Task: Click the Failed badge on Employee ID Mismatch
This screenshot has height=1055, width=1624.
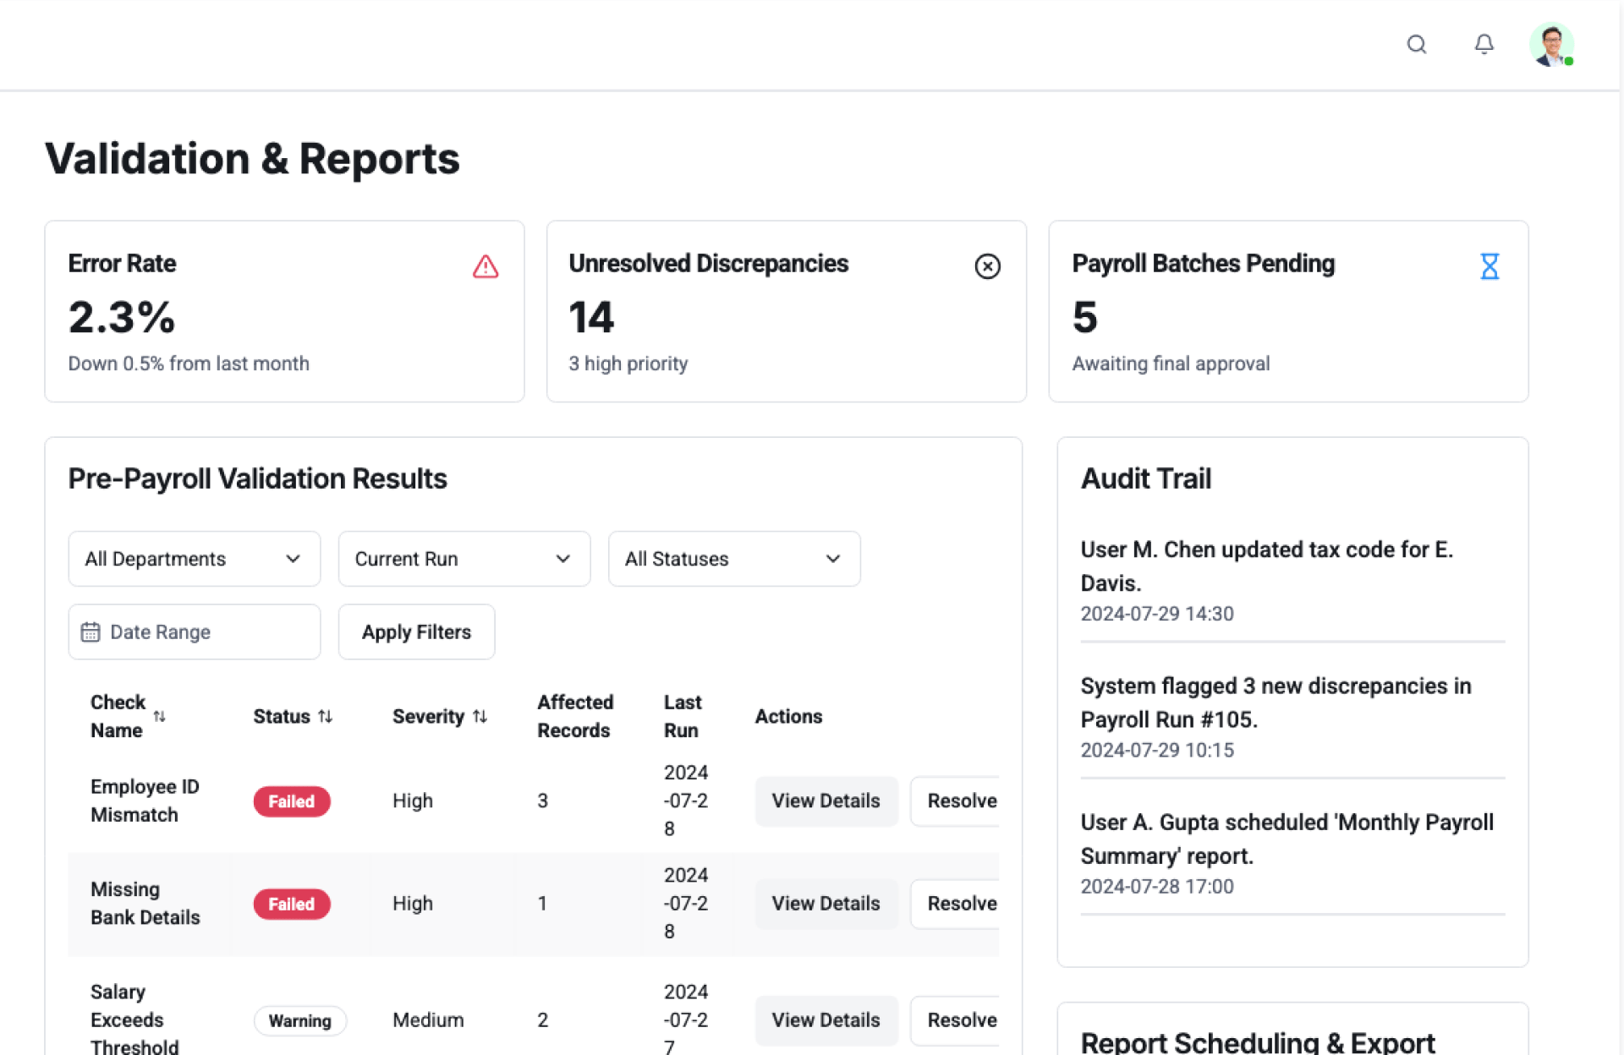Action: point(291,801)
